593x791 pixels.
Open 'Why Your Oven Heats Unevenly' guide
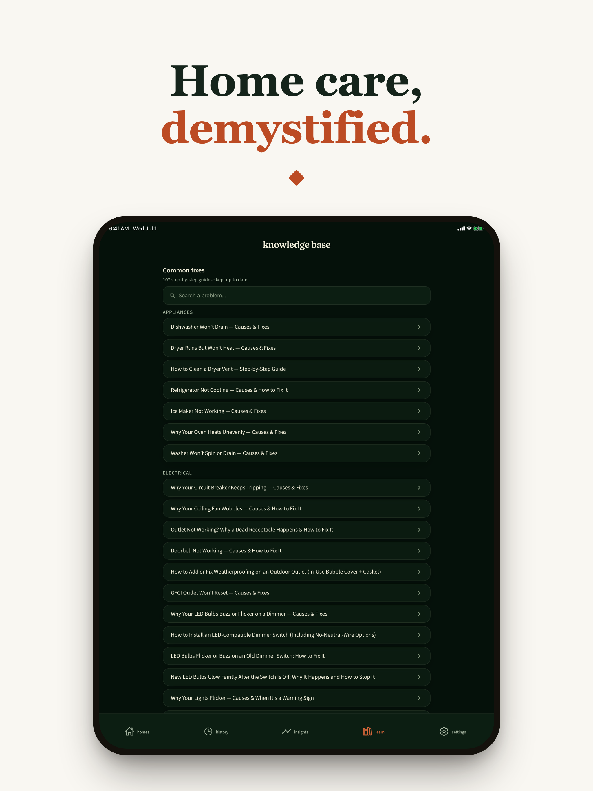(296, 432)
